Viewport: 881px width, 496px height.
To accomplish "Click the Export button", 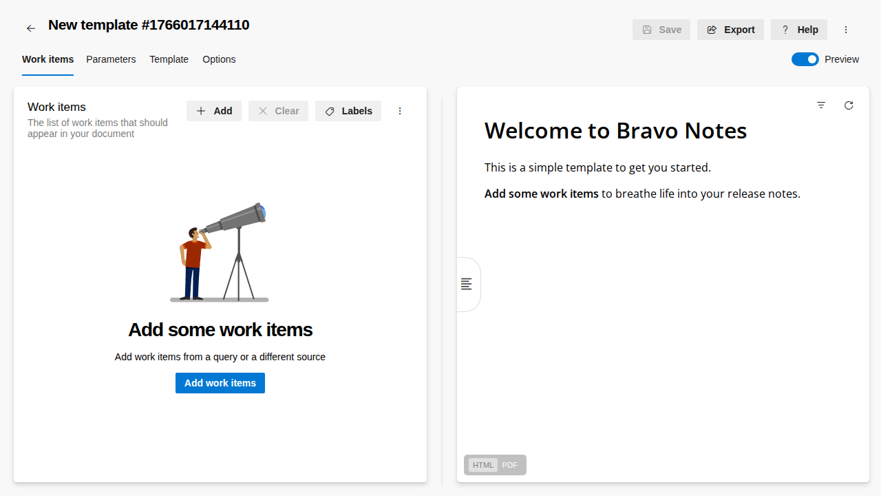I will point(730,30).
